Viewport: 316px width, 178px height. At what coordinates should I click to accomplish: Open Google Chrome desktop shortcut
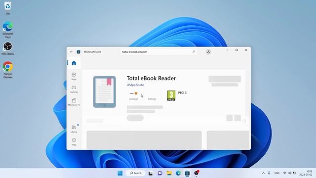click(x=8, y=70)
